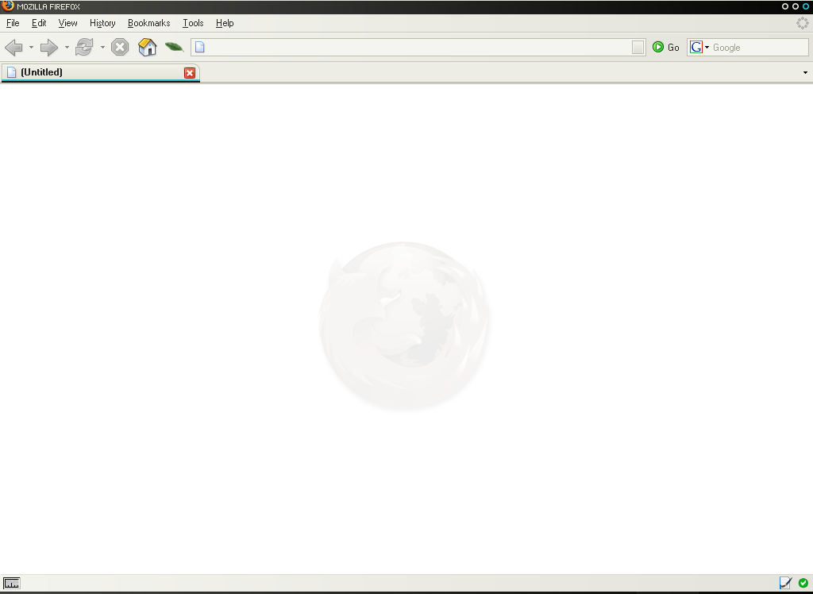Open the list all tabs dropdown
Image resolution: width=813 pixels, height=594 pixels.
(805, 72)
